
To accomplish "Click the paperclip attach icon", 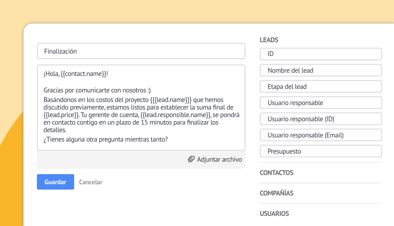I will click(191, 159).
